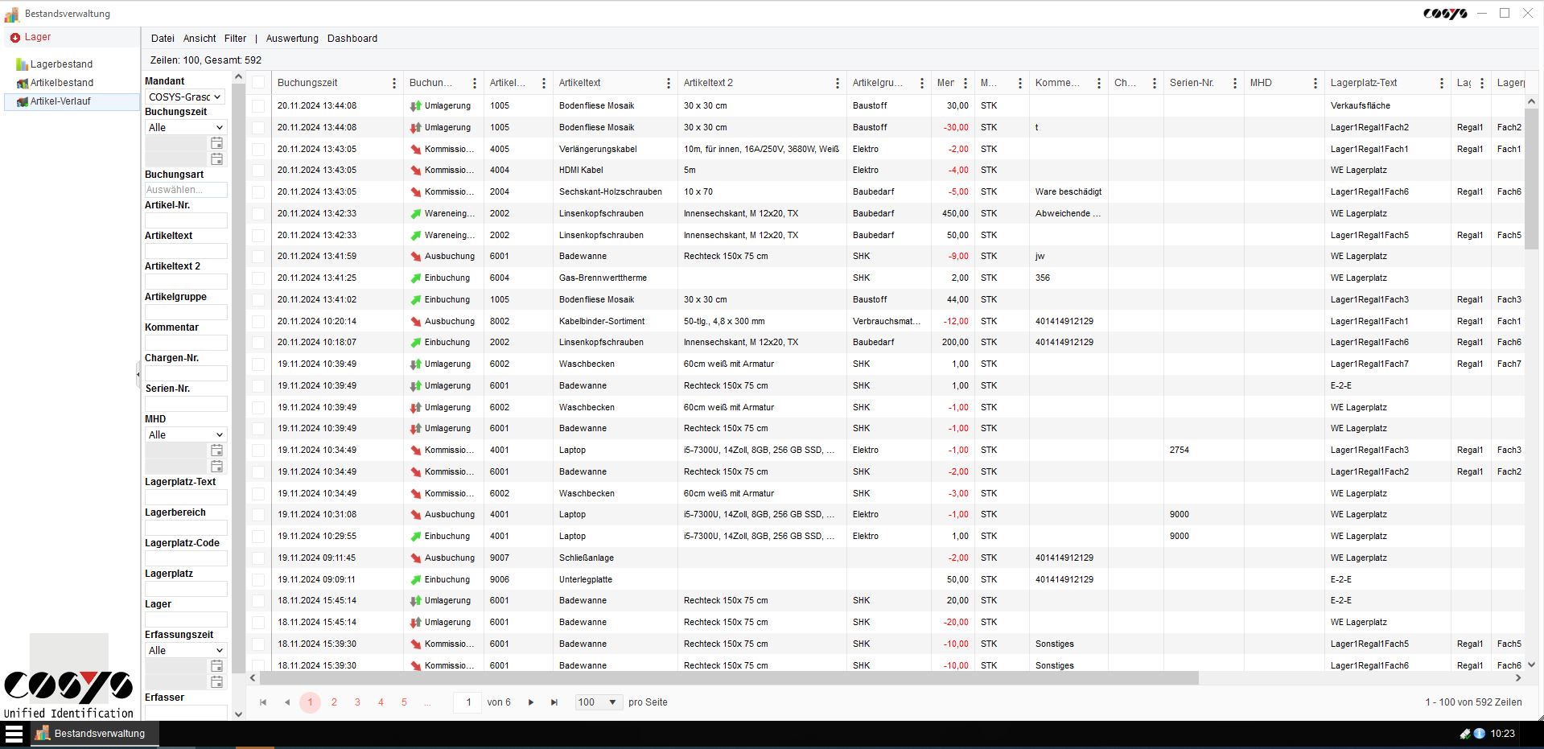The width and height of the screenshot is (1544, 749).
Task: Open the Artikeltext 2 column options menu
Action: click(838, 83)
